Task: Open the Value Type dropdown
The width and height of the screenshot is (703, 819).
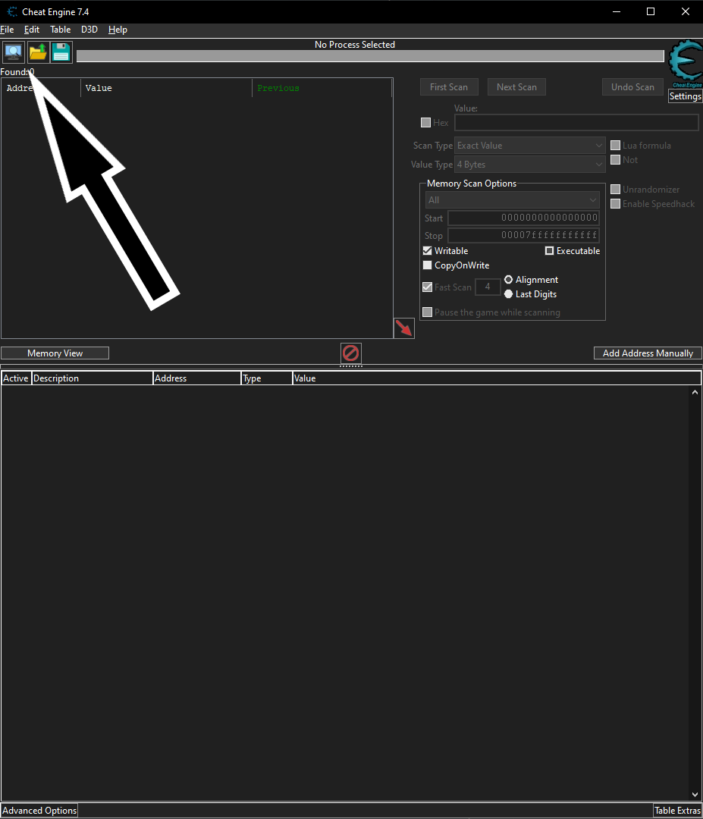Action: pos(529,165)
